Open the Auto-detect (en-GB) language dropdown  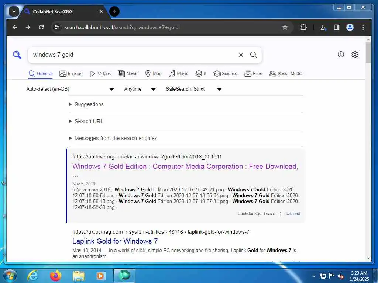coord(70,89)
